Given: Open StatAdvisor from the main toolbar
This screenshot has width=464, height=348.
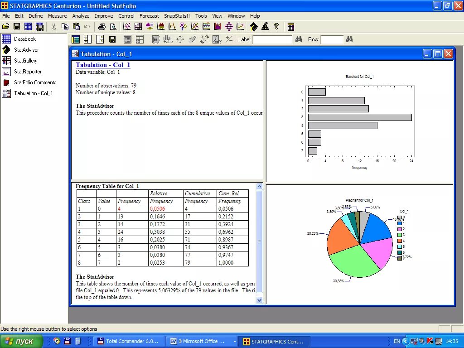Looking at the screenshot, I should tap(254, 27).
